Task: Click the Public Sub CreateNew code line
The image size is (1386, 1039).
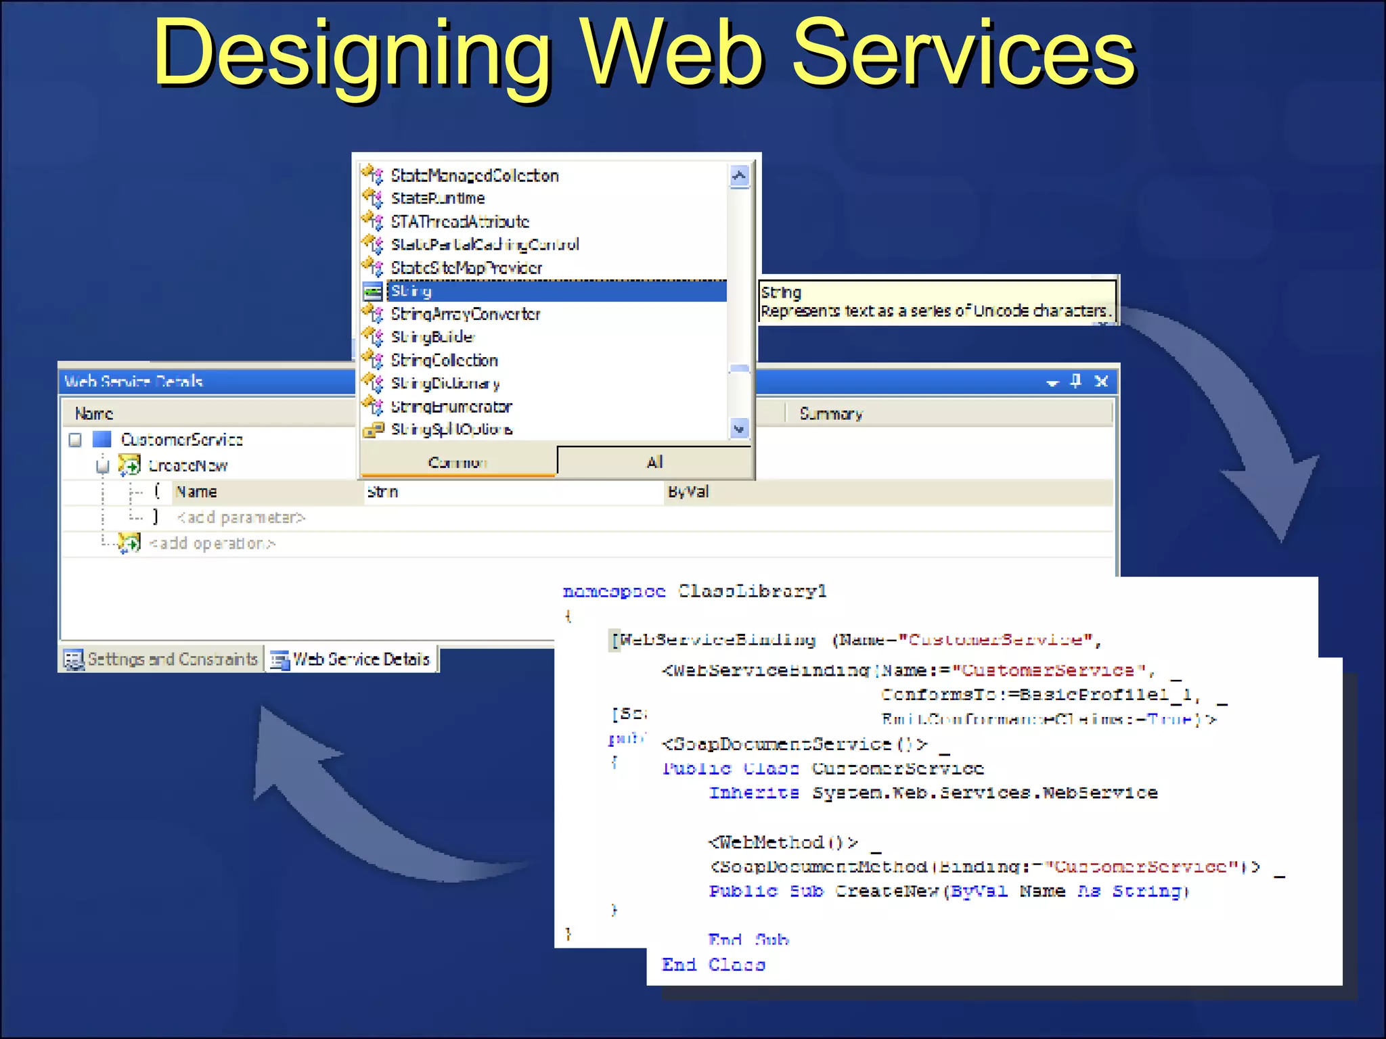Action: coord(949,891)
